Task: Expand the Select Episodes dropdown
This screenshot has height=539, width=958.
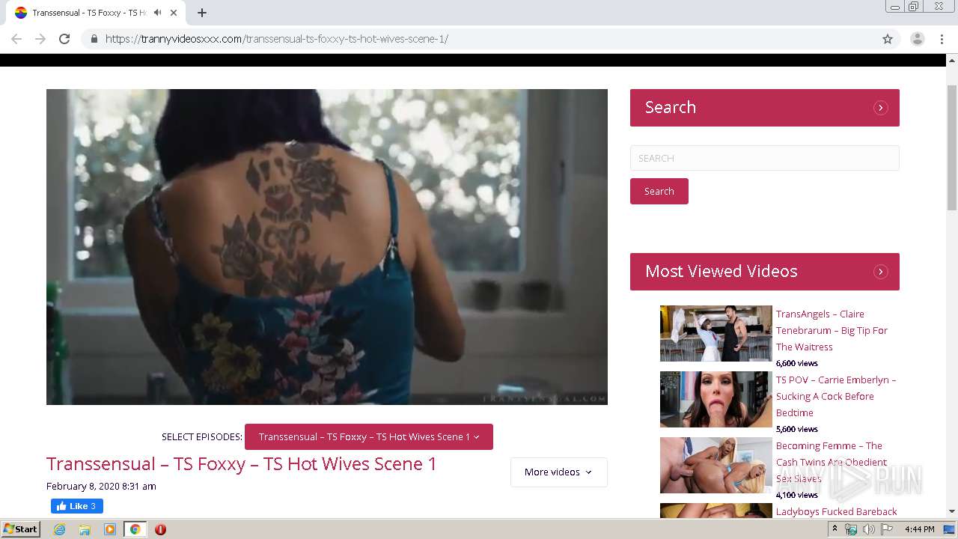Action: click(369, 437)
